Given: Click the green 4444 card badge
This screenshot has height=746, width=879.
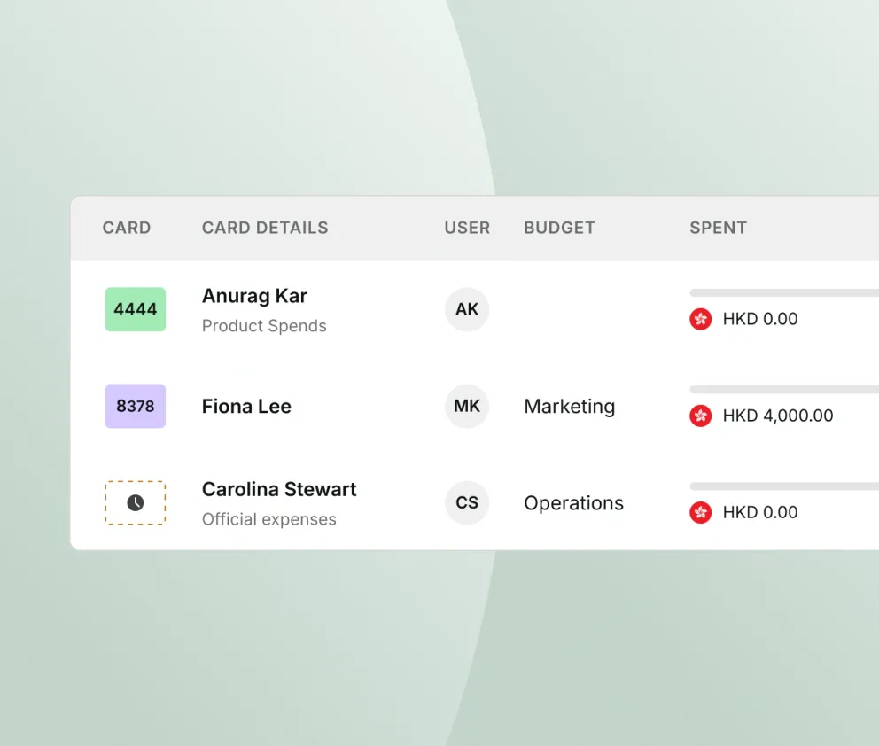Looking at the screenshot, I should click(135, 309).
